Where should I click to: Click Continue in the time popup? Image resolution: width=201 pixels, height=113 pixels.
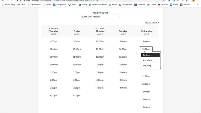[x=150, y=55]
